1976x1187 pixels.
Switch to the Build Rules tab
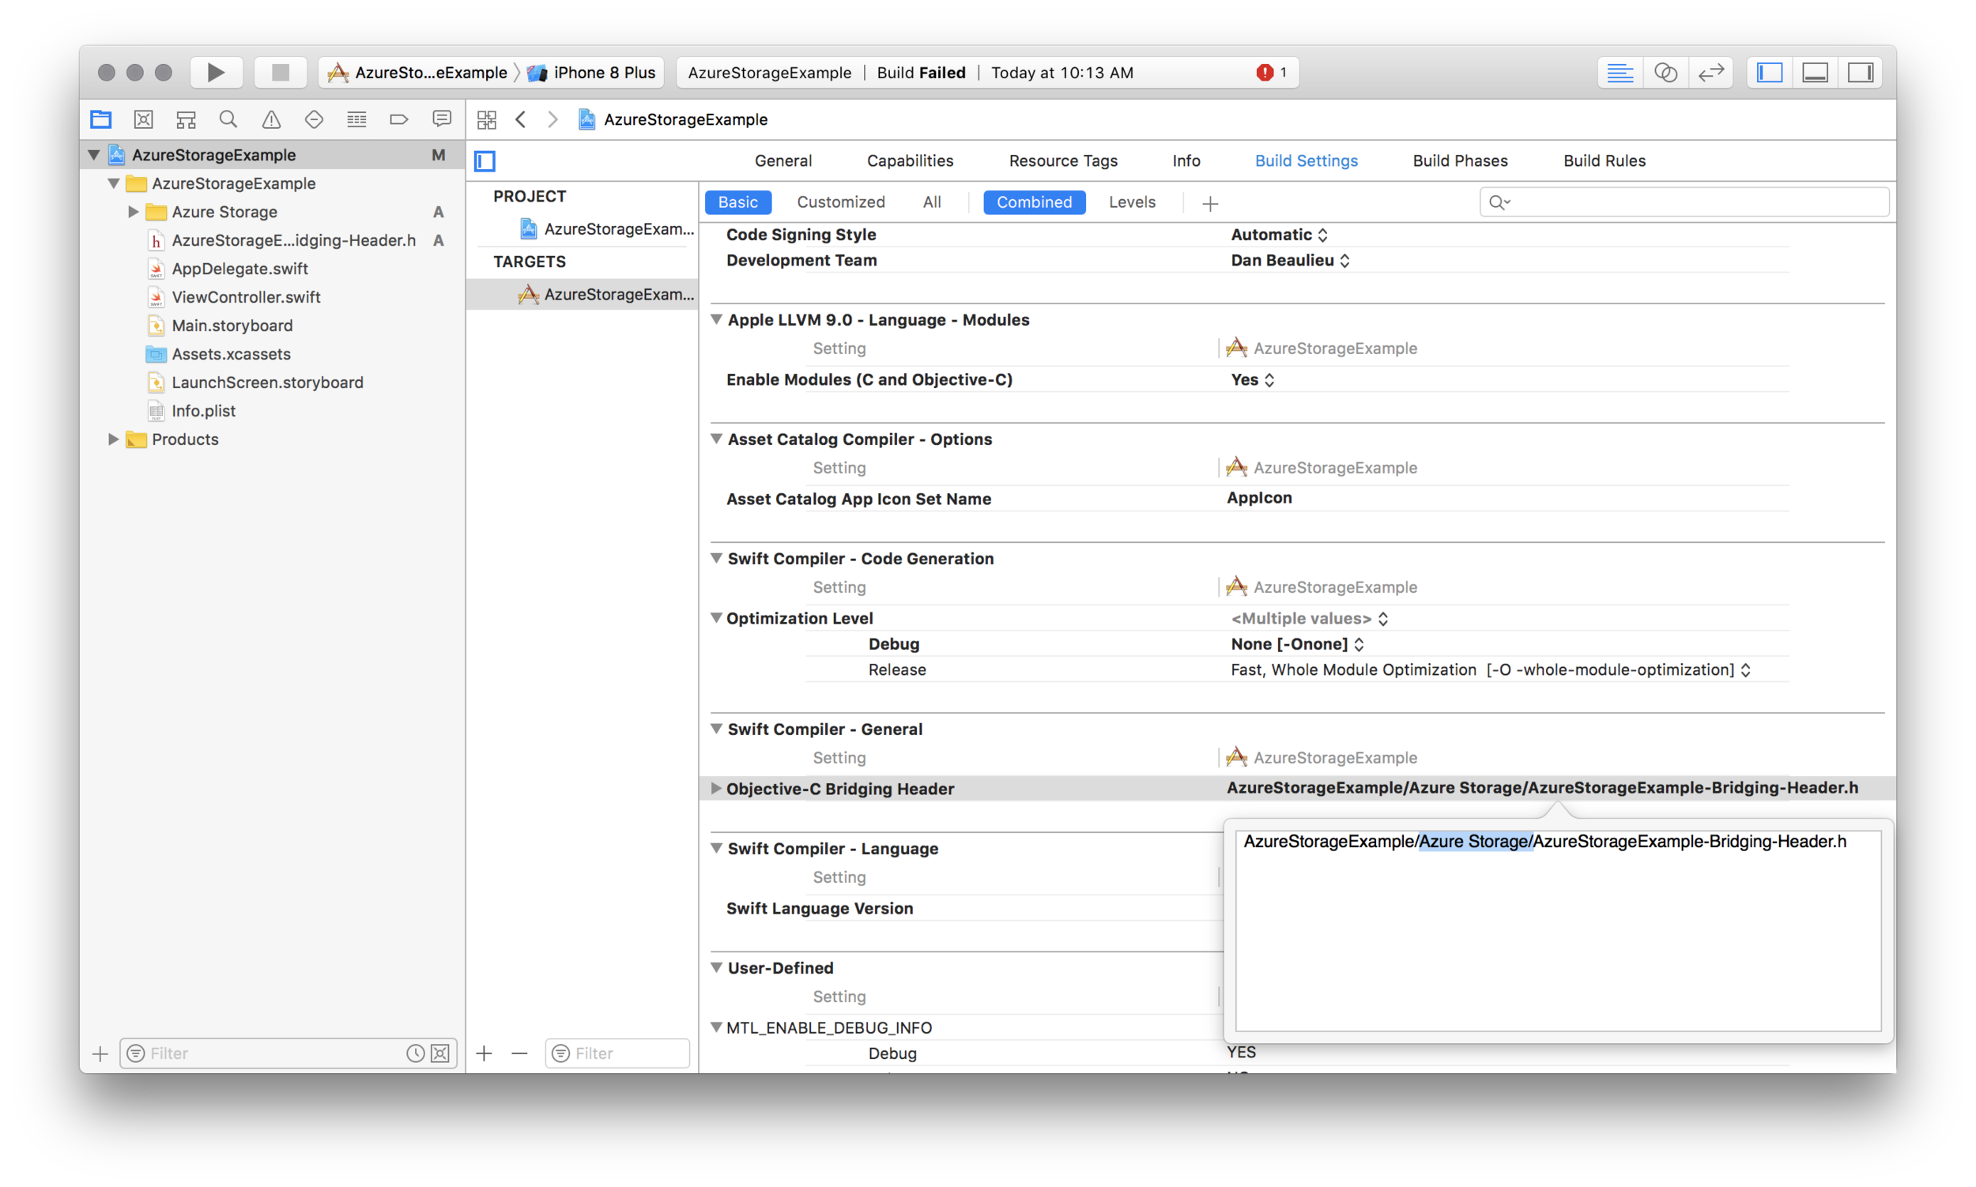click(x=1604, y=160)
